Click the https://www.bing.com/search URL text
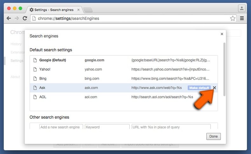This screenshot has height=154, width=251. pos(170,79)
